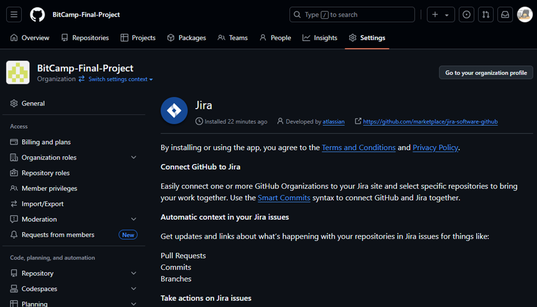Click the switch context arrows icon
This screenshot has width=537, height=307.
pyautogui.click(x=82, y=79)
